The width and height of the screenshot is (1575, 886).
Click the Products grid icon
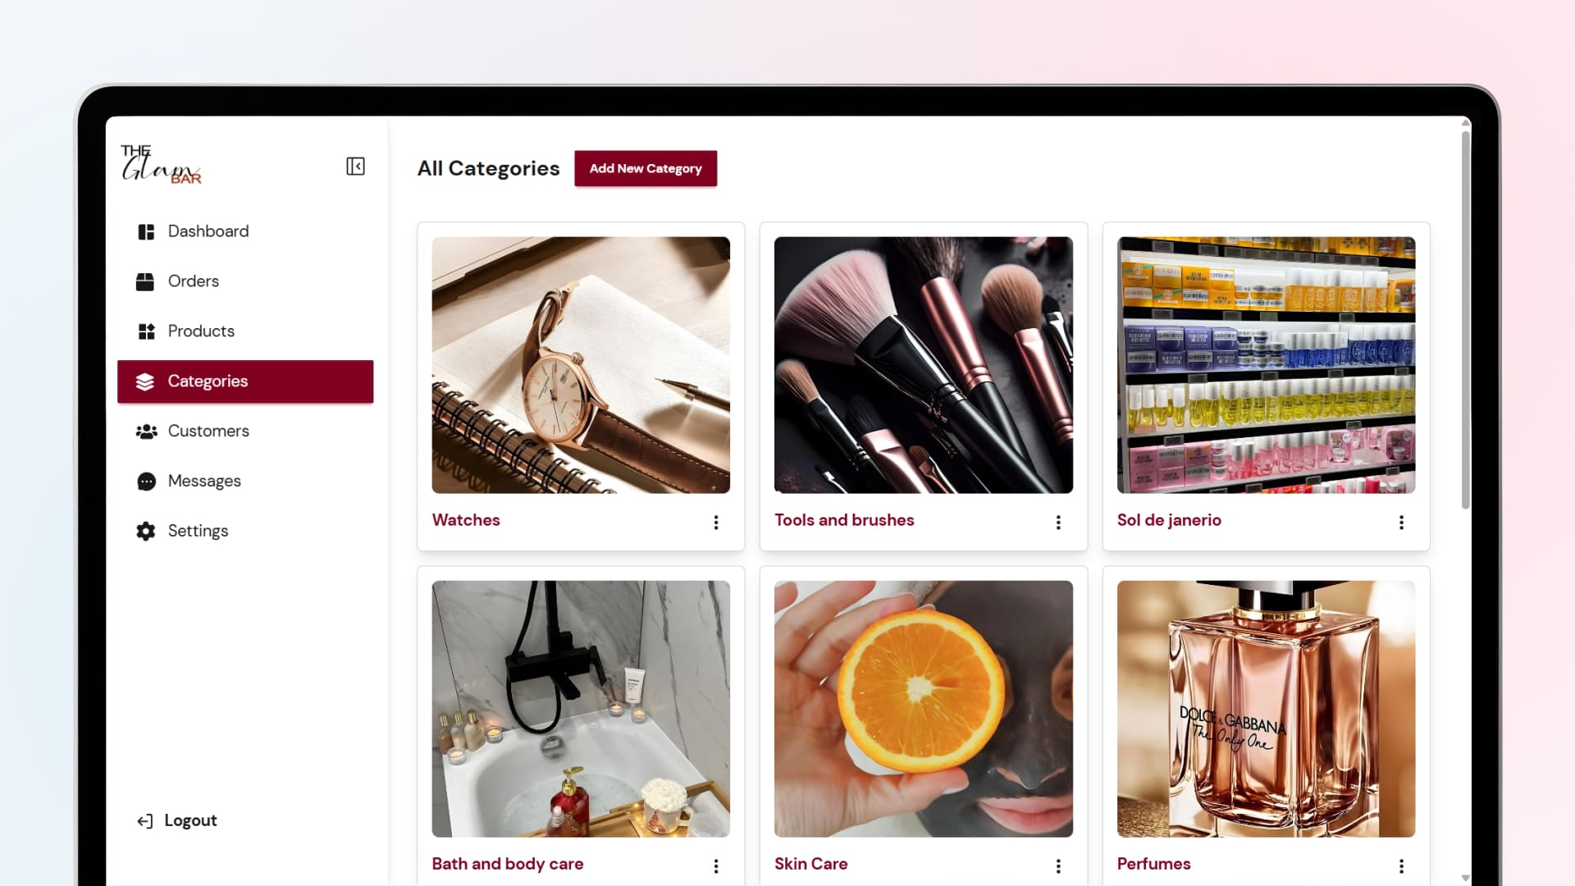tap(146, 331)
